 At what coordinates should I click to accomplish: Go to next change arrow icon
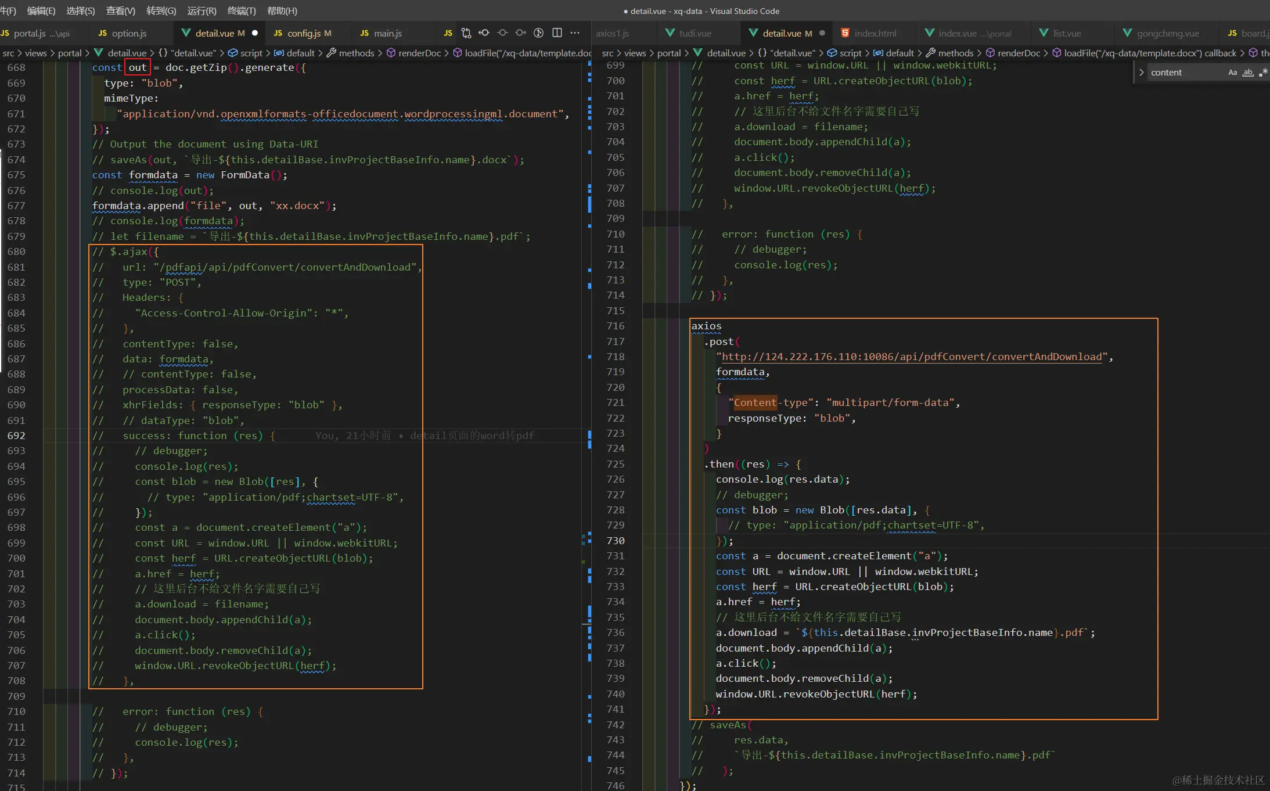point(521,33)
